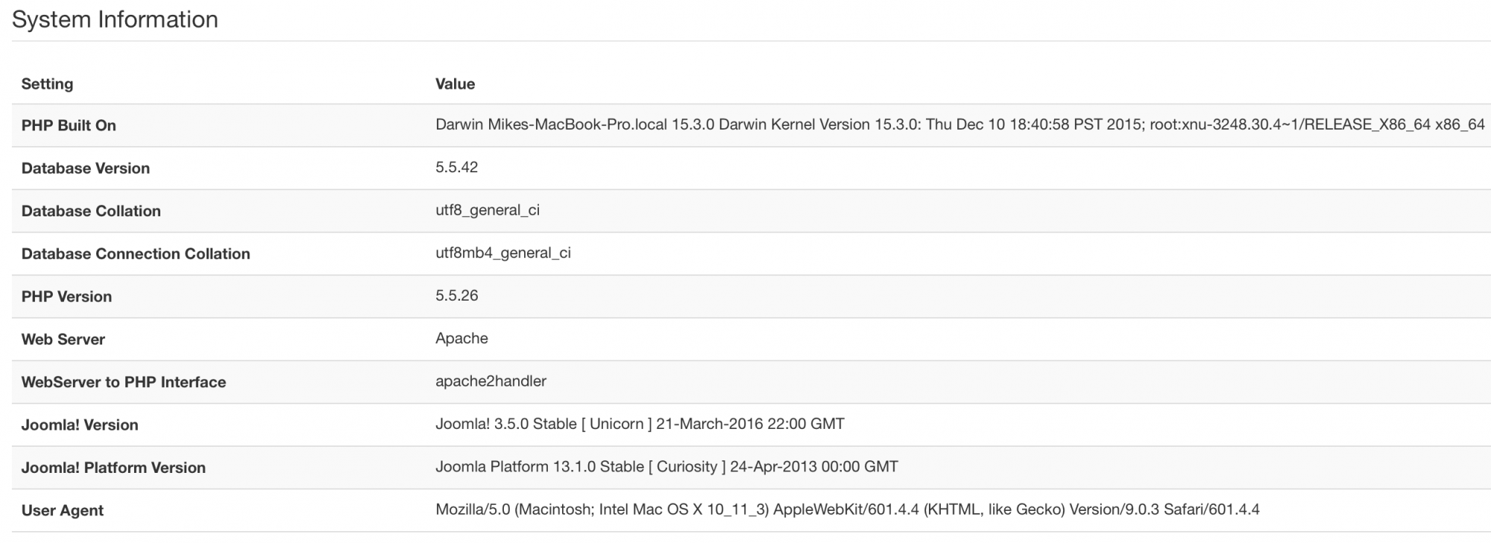Click the 5.5.42 database version value

point(456,167)
